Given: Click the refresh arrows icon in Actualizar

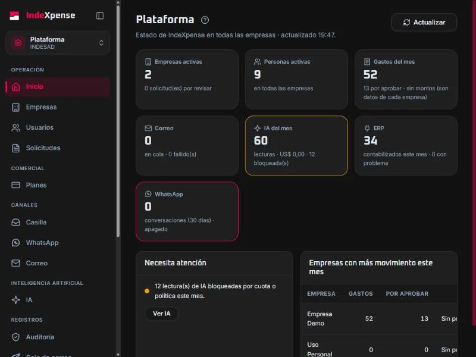Looking at the screenshot, I should (406, 23).
